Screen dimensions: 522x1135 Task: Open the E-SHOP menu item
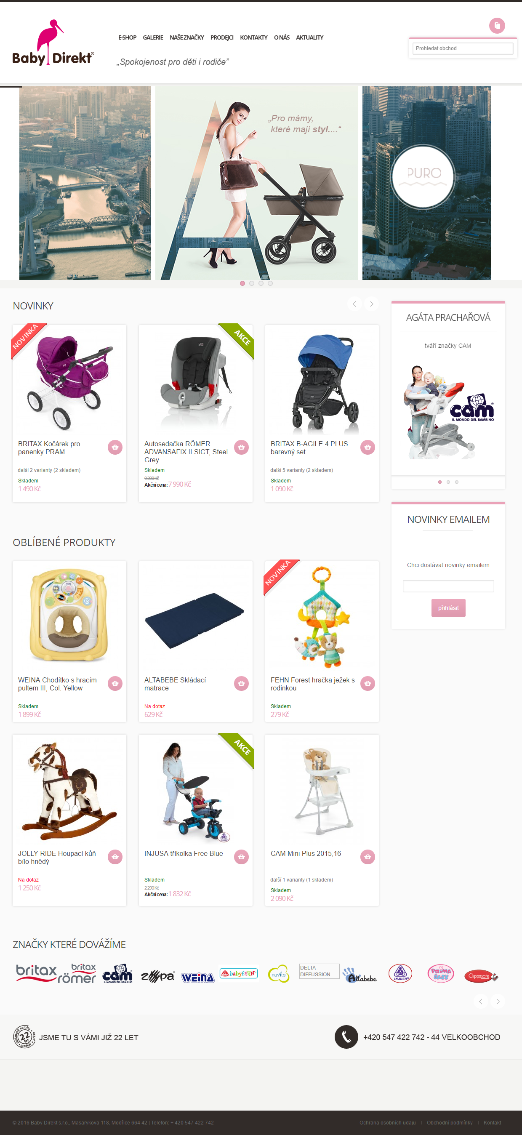pyautogui.click(x=127, y=37)
